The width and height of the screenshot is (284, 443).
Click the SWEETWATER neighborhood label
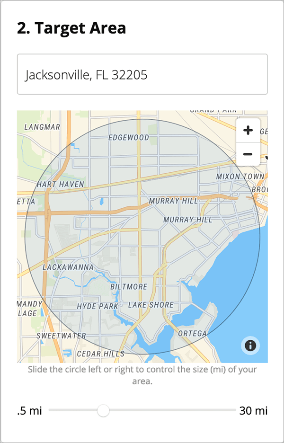(x=61, y=336)
